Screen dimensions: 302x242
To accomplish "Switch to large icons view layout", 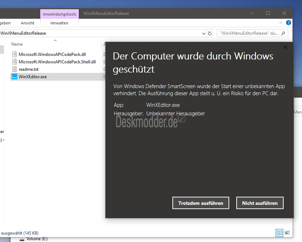I will tap(287, 233).
